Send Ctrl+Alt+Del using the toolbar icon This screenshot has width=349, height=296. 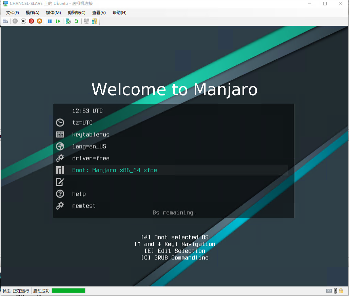click(5, 21)
